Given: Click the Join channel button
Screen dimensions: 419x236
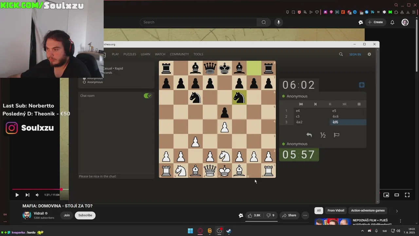Looking at the screenshot, I should tap(67, 215).
